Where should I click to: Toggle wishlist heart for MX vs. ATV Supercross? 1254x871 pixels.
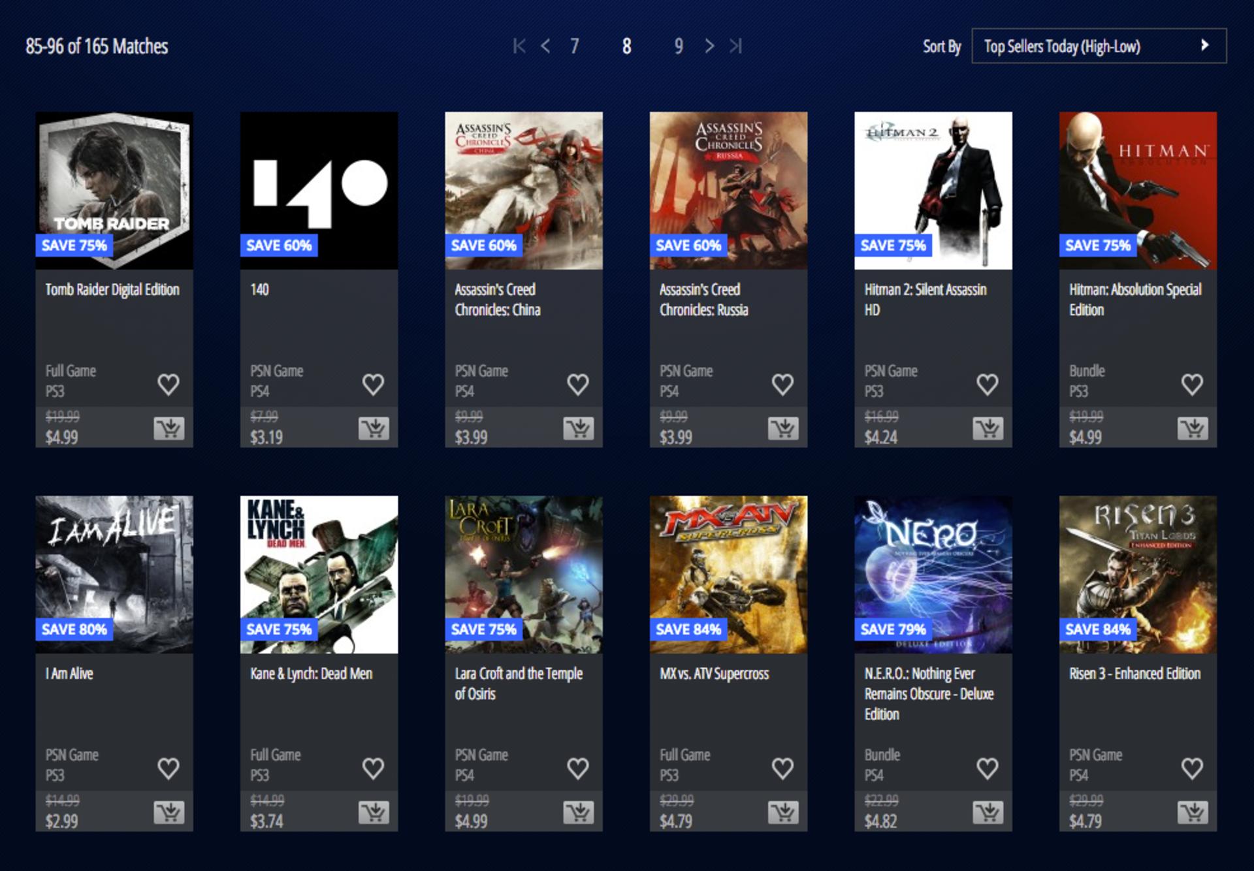[x=783, y=768]
